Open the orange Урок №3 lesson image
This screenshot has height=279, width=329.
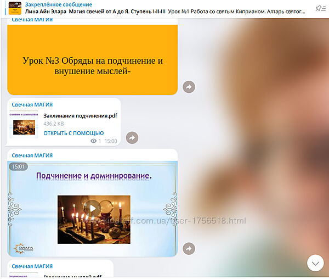tap(92, 60)
